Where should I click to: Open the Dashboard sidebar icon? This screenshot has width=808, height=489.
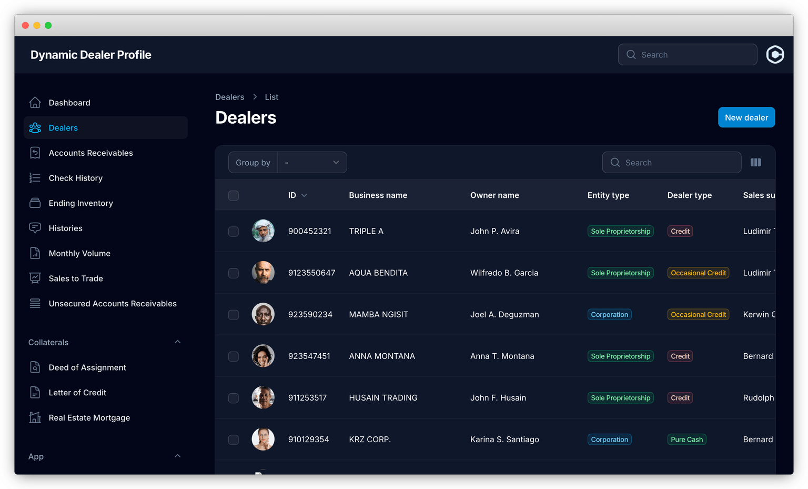(x=35, y=103)
